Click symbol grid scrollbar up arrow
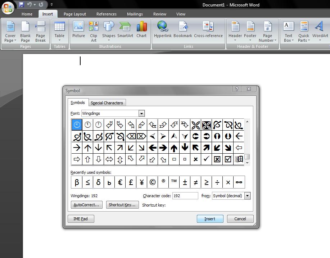The height and width of the screenshot is (258, 330). pos(247,122)
